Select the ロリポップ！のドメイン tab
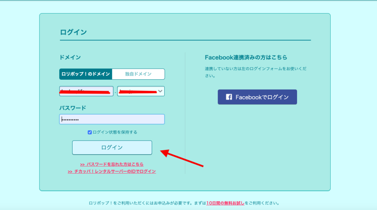The image size is (377, 210). [85, 74]
